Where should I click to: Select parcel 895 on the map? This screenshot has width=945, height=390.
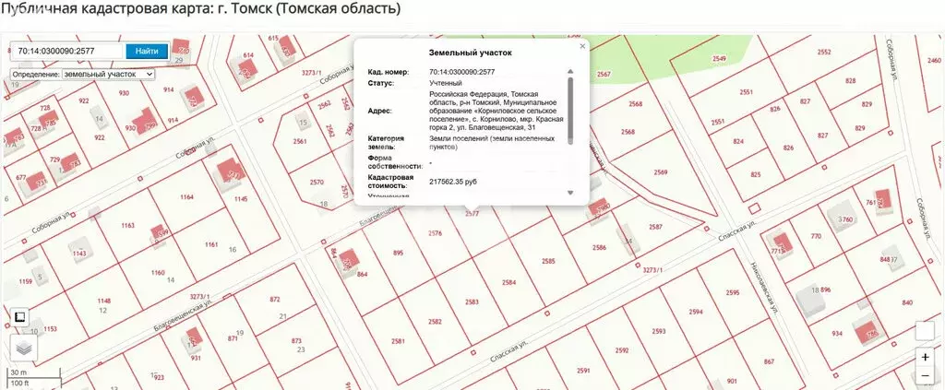(x=399, y=253)
